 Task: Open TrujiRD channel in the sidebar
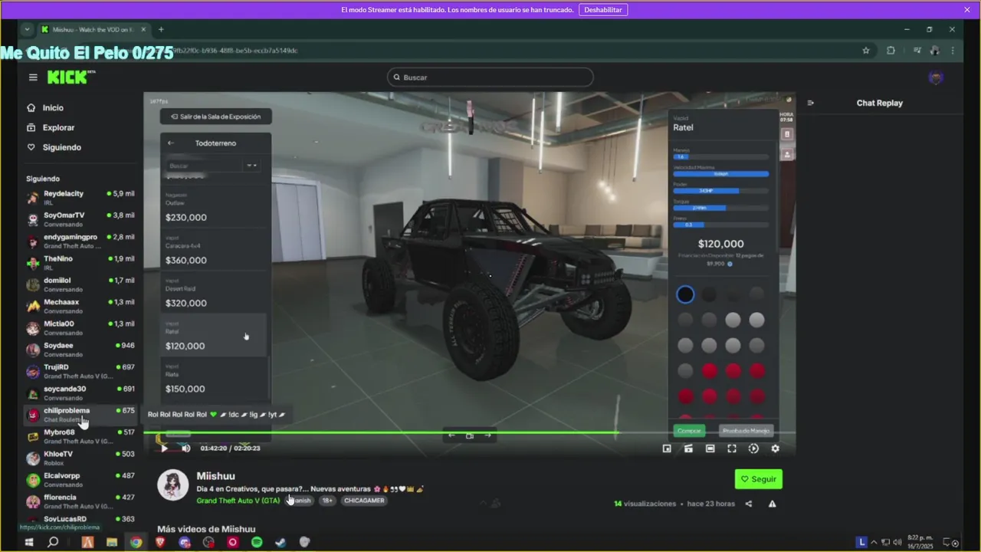coord(80,371)
